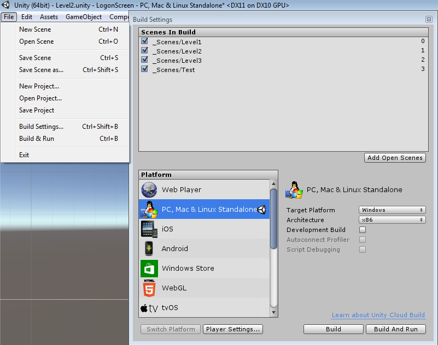Click the Add Open Scenes button
The image size is (438, 345).
click(395, 157)
